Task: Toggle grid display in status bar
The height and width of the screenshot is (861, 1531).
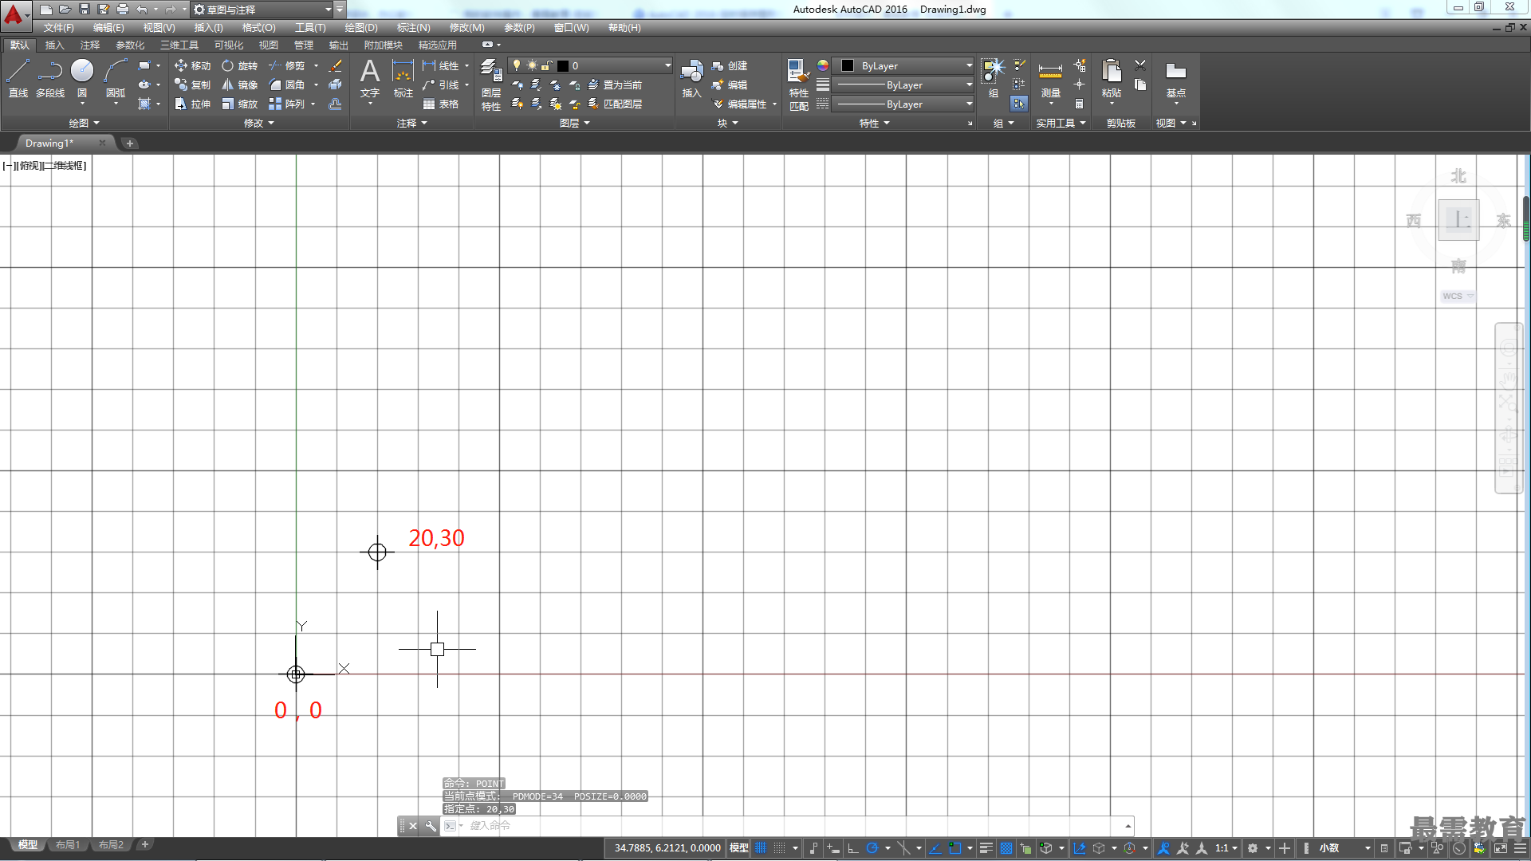Action: tap(761, 848)
